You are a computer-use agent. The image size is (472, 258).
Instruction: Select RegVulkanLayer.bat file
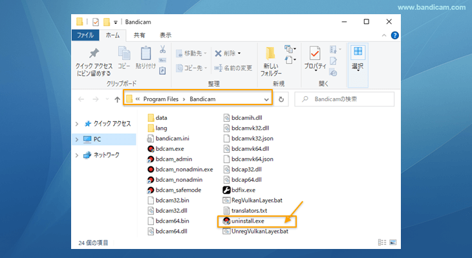[253, 201]
